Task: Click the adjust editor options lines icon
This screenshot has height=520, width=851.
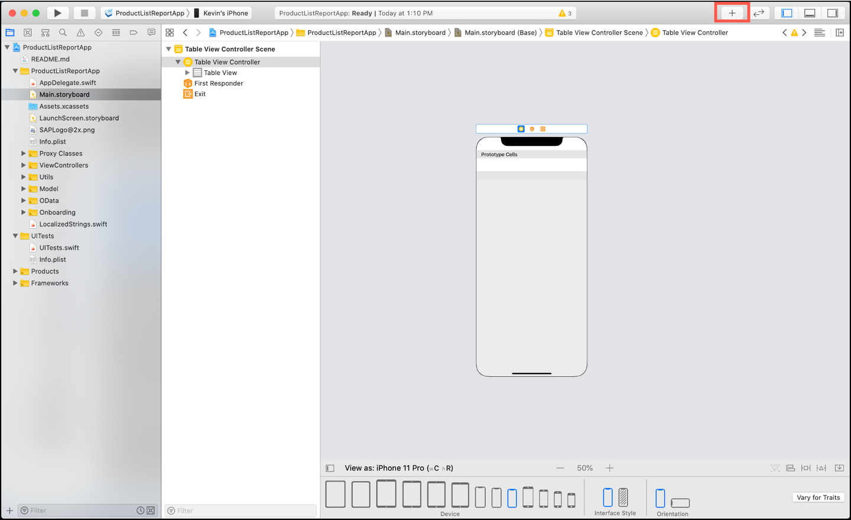Action: [820, 32]
